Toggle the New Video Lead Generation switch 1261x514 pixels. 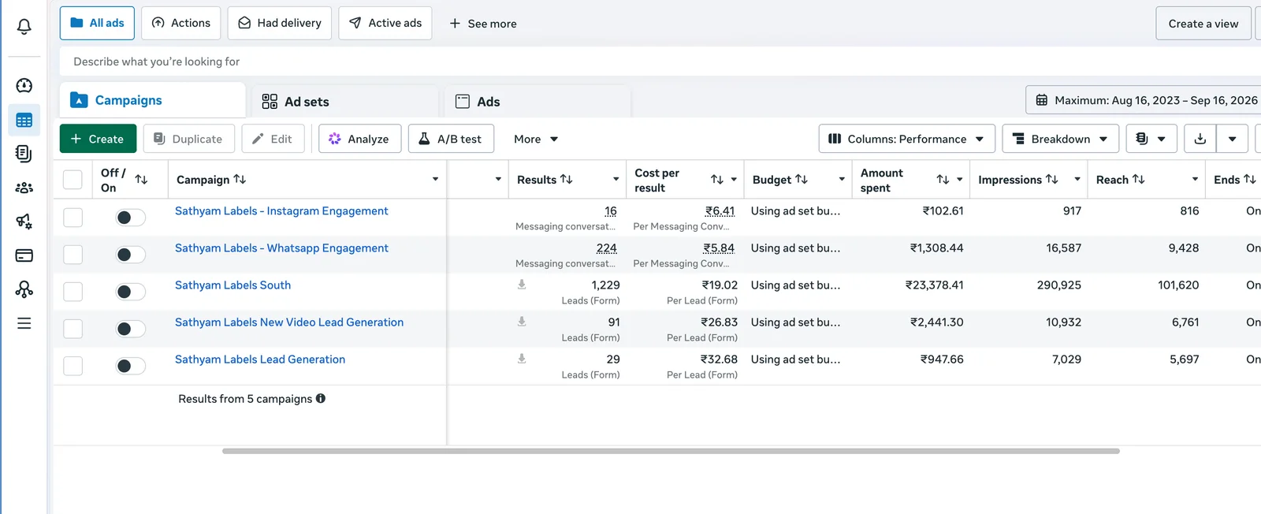[130, 329]
